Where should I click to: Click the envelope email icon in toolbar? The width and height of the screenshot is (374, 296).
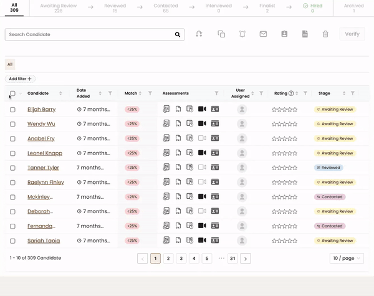pos(263,34)
